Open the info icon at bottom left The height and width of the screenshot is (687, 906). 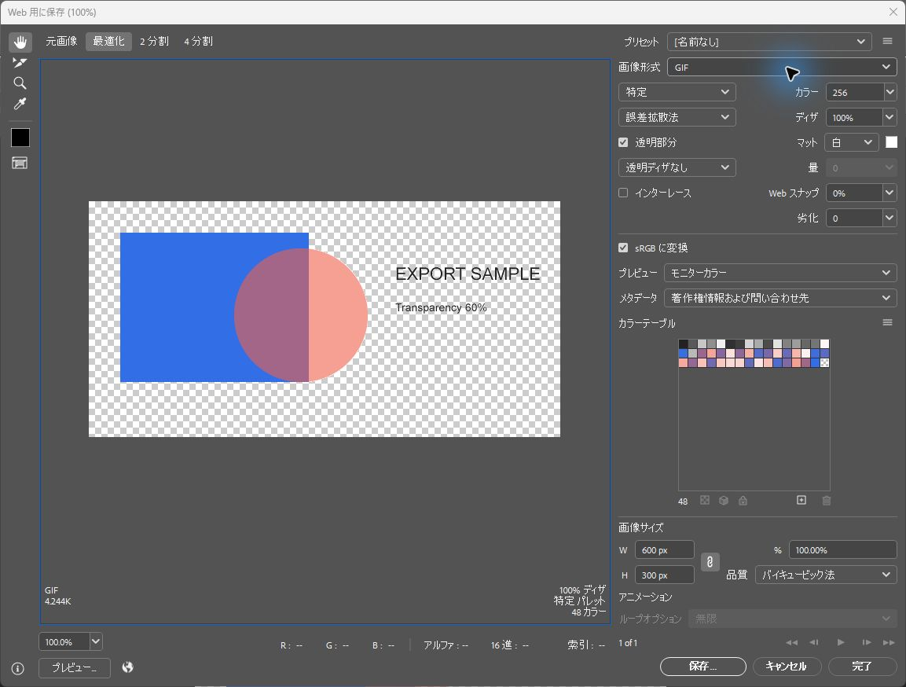click(18, 668)
